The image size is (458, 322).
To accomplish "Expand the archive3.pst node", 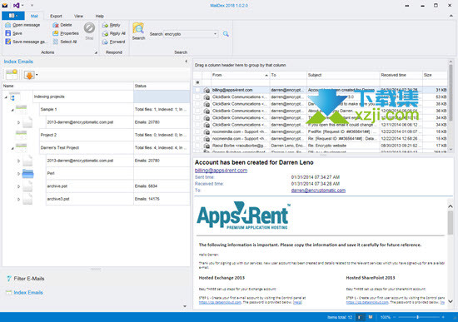I will pos(18,199).
